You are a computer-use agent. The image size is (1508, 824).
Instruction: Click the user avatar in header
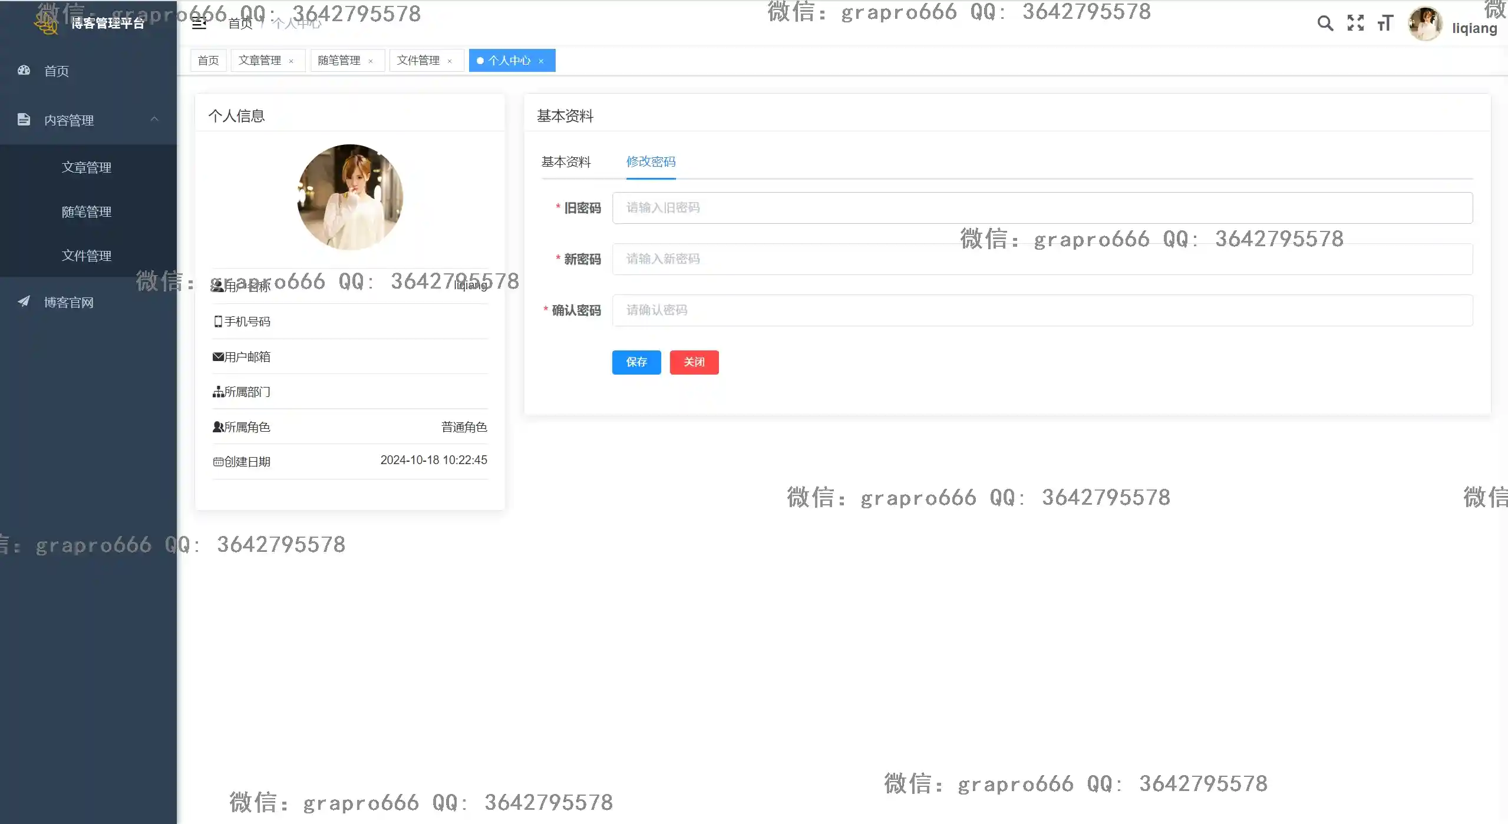point(1425,24)
